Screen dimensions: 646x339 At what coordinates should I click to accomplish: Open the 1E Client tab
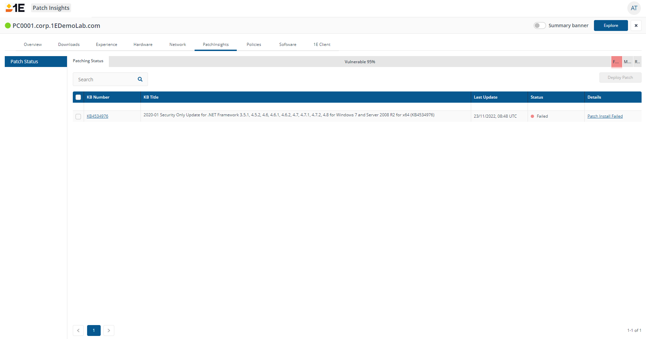point(322,45)
